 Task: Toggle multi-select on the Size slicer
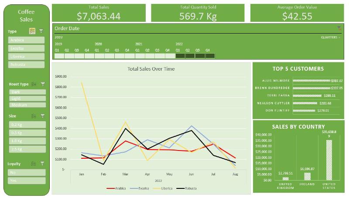coord(34,116)
